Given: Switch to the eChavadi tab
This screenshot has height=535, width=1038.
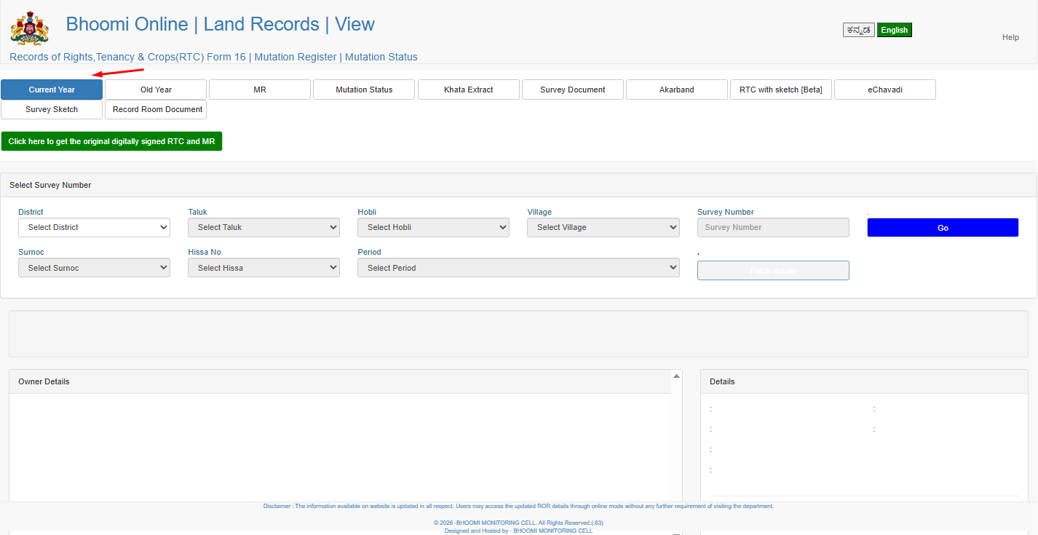Looking at the screenshot, I should (885, 90).
